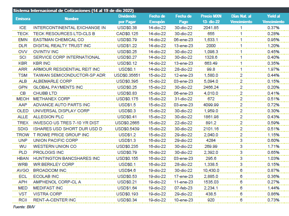Image resolution: width=289 pixels, height=216 pixels.
Task: Select the 'PROLOGIS INC' name cell
Action: coord(49,153)
